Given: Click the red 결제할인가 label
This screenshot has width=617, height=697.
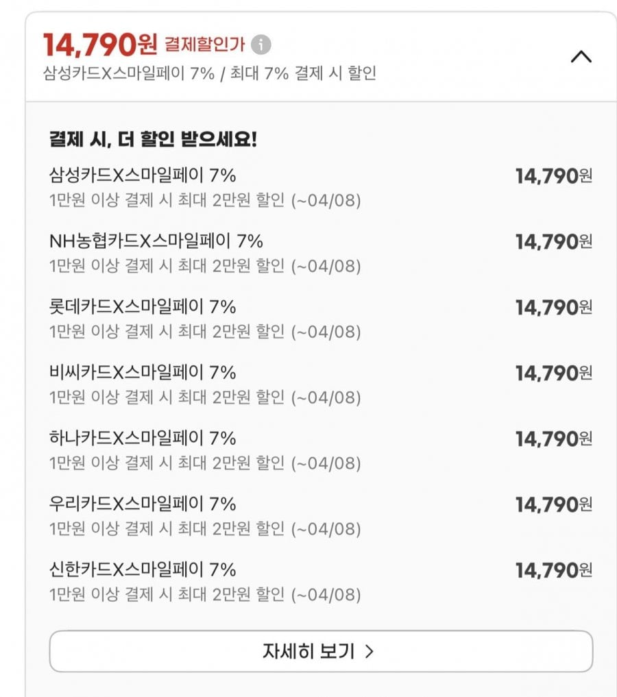Looking at the screenshot, I should [x=204, y=45].
